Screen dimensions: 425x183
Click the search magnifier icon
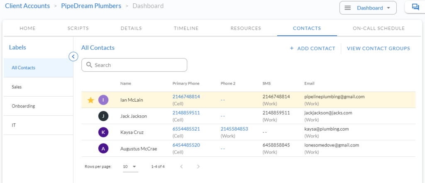89,65
